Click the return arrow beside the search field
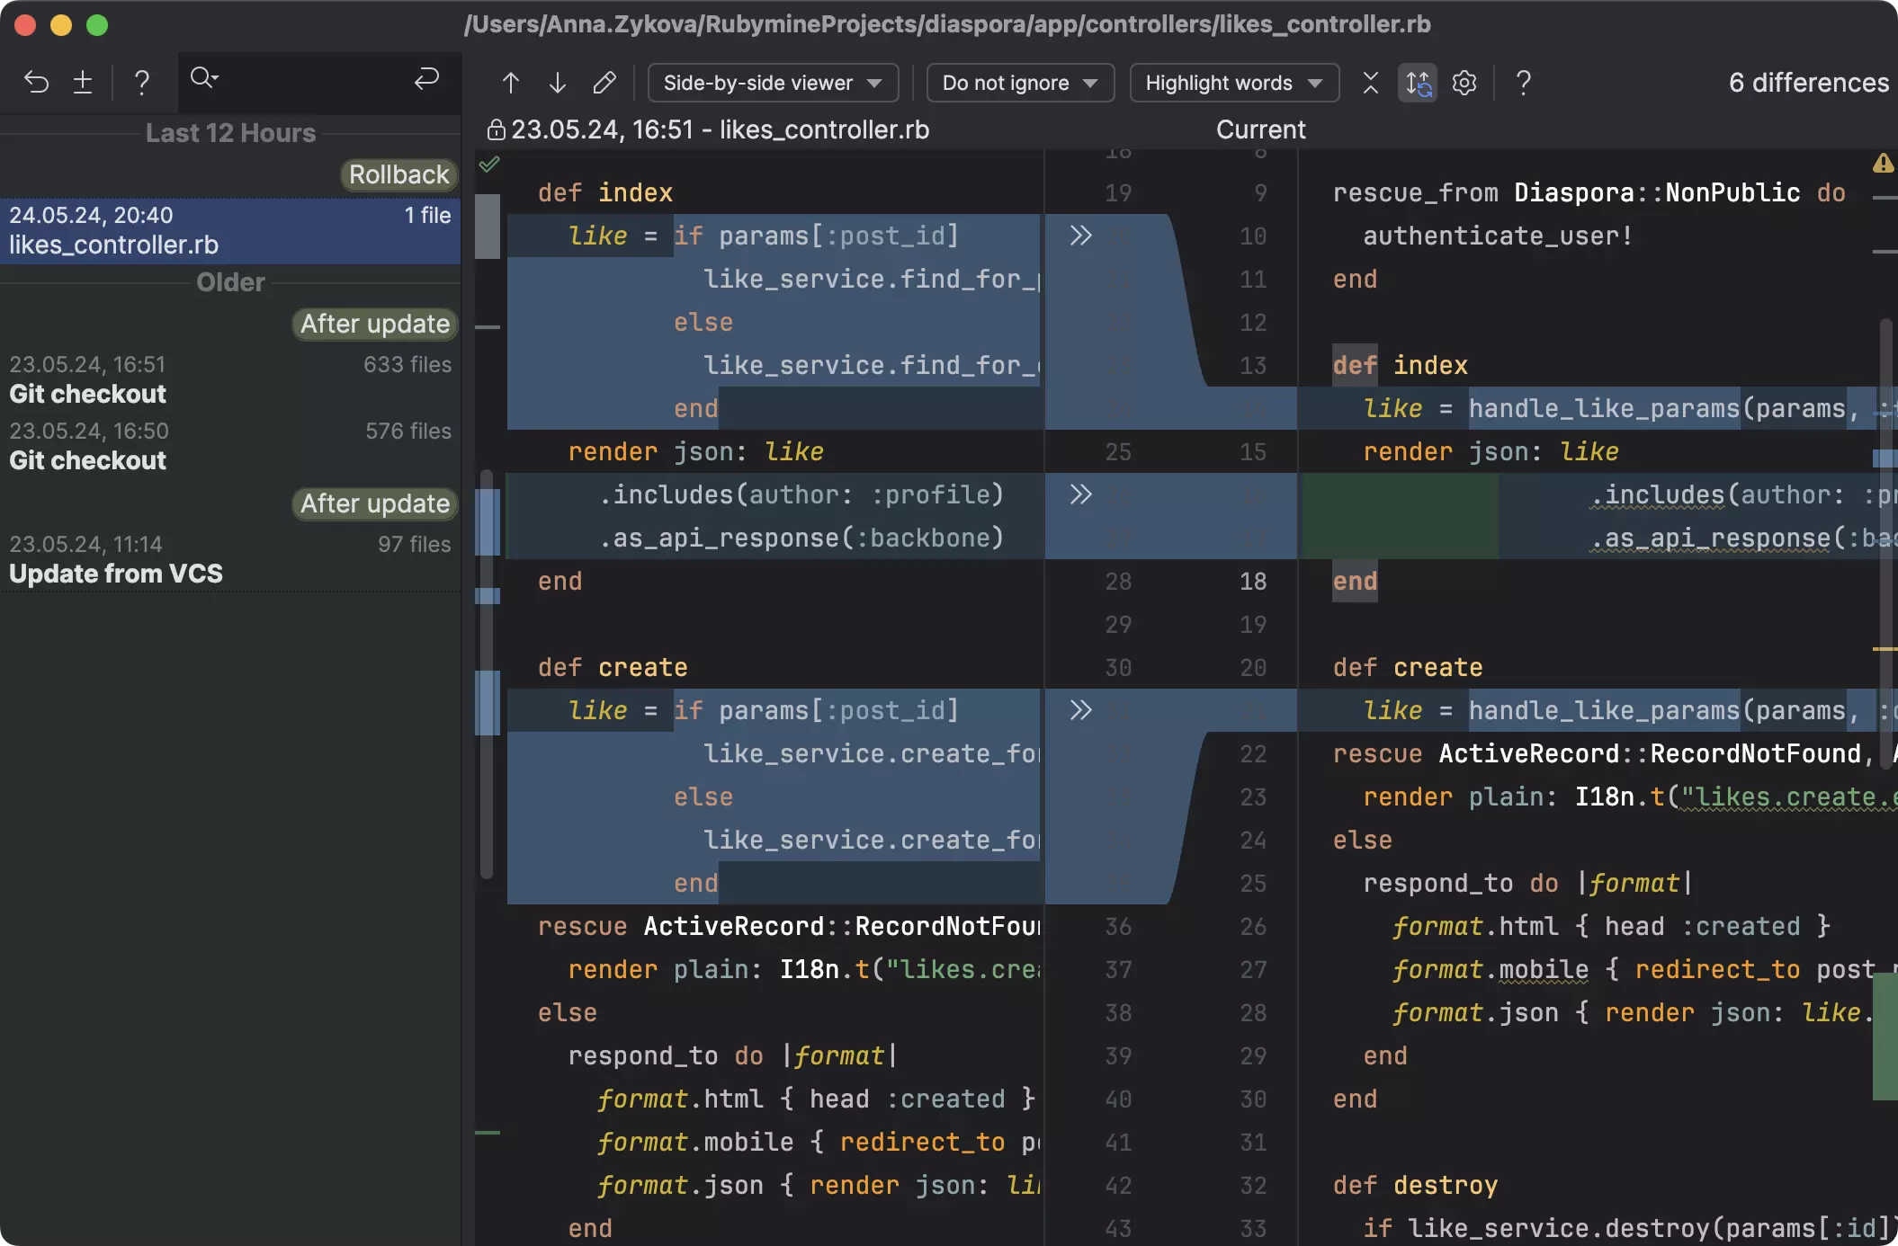Viewport: 1898px width, 1246px height. [426, 79]
